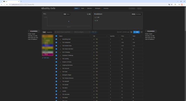Click the sort icon in Name column header
This screenshot has width=186, height=101.
90,36
